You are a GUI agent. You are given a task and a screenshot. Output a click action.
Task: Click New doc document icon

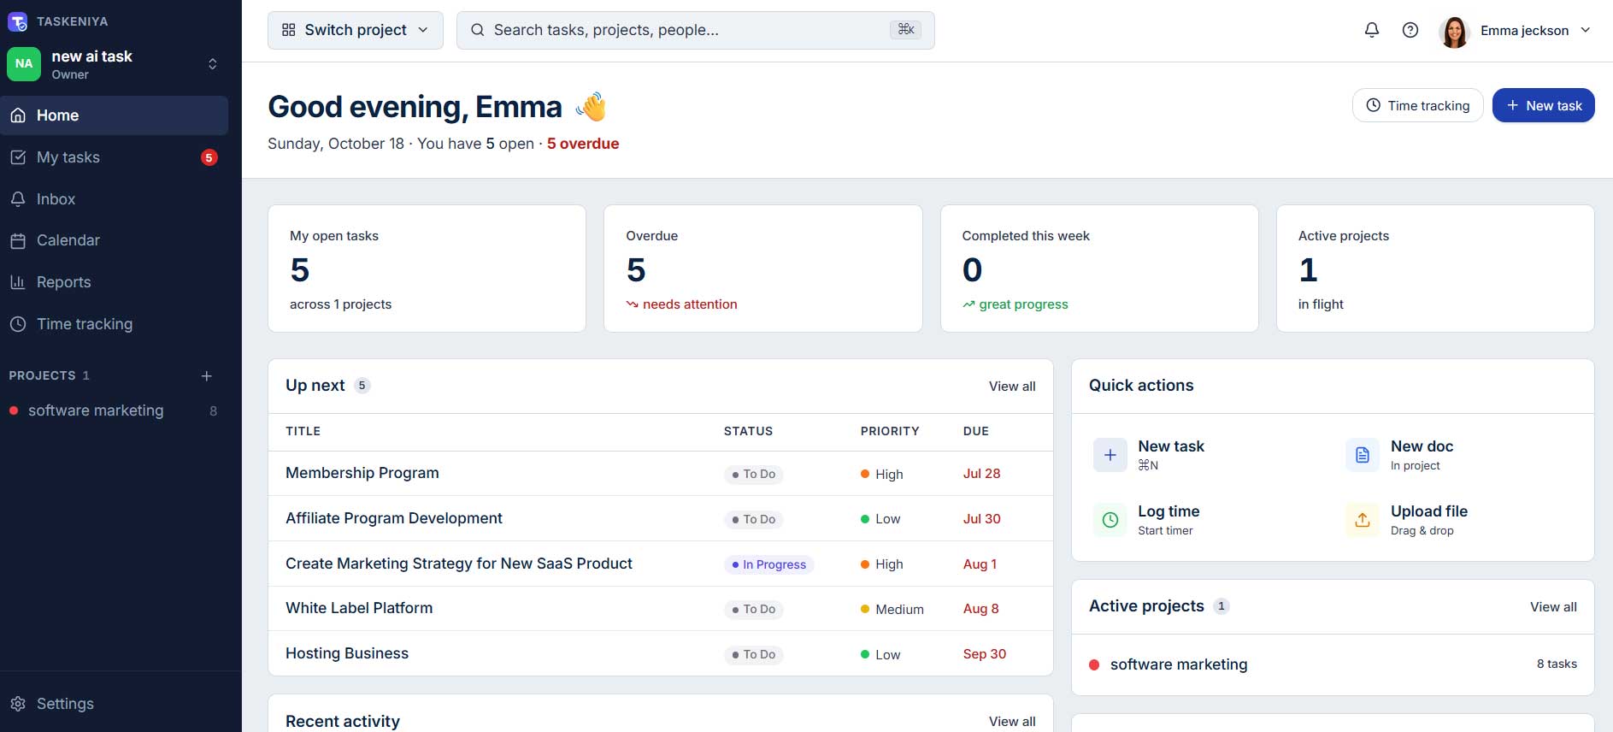(x=1363, y=455)
